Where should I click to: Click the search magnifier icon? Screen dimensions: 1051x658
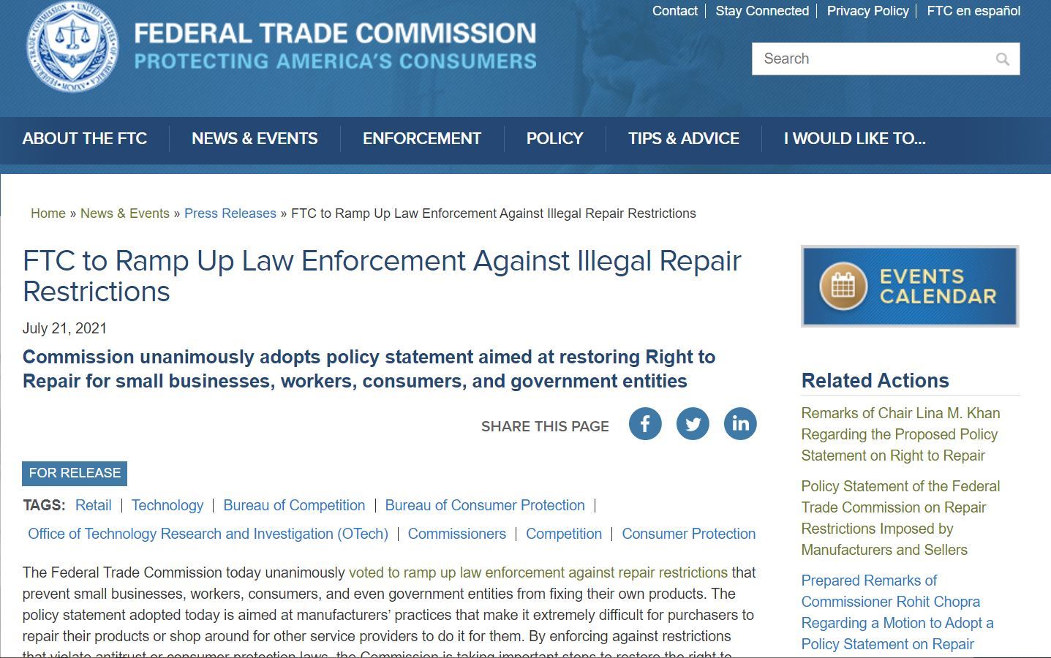pos(1002,59)
